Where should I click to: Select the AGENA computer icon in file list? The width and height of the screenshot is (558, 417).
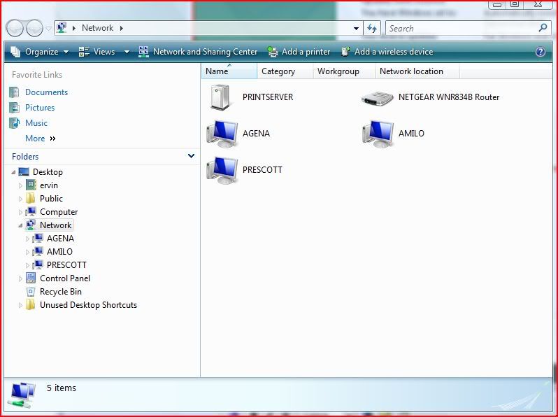222,134
